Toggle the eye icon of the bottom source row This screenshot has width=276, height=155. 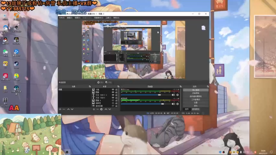pyautogui.click(x=113, y=106)
